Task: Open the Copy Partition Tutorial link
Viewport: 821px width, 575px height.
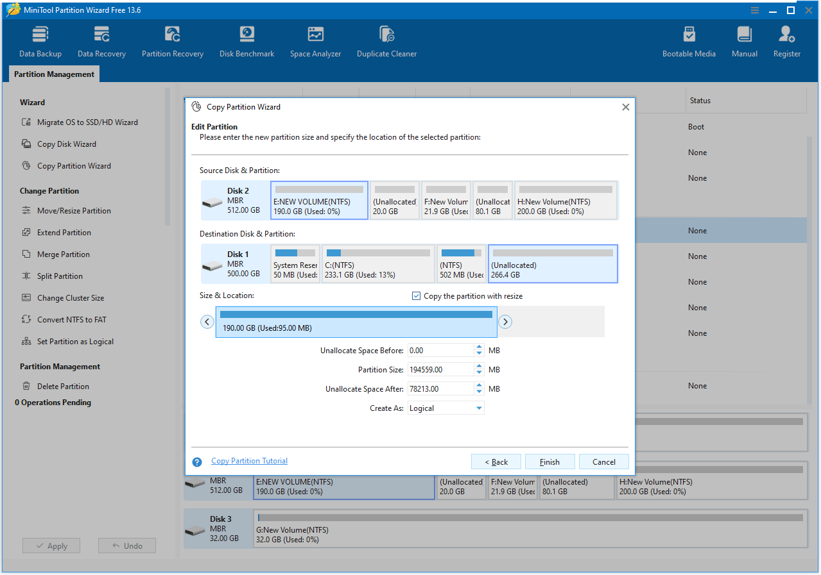Action: 249,461
